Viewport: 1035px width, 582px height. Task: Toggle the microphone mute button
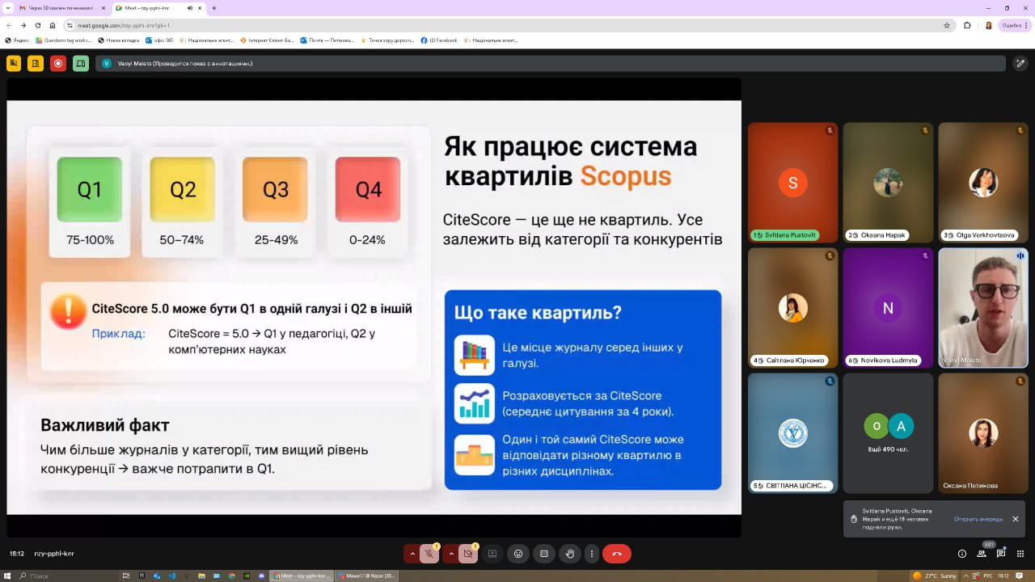[x=430, y=554]
